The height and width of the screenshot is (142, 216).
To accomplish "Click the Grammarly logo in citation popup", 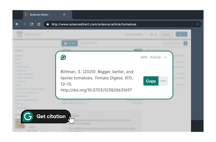I will 63,57.
